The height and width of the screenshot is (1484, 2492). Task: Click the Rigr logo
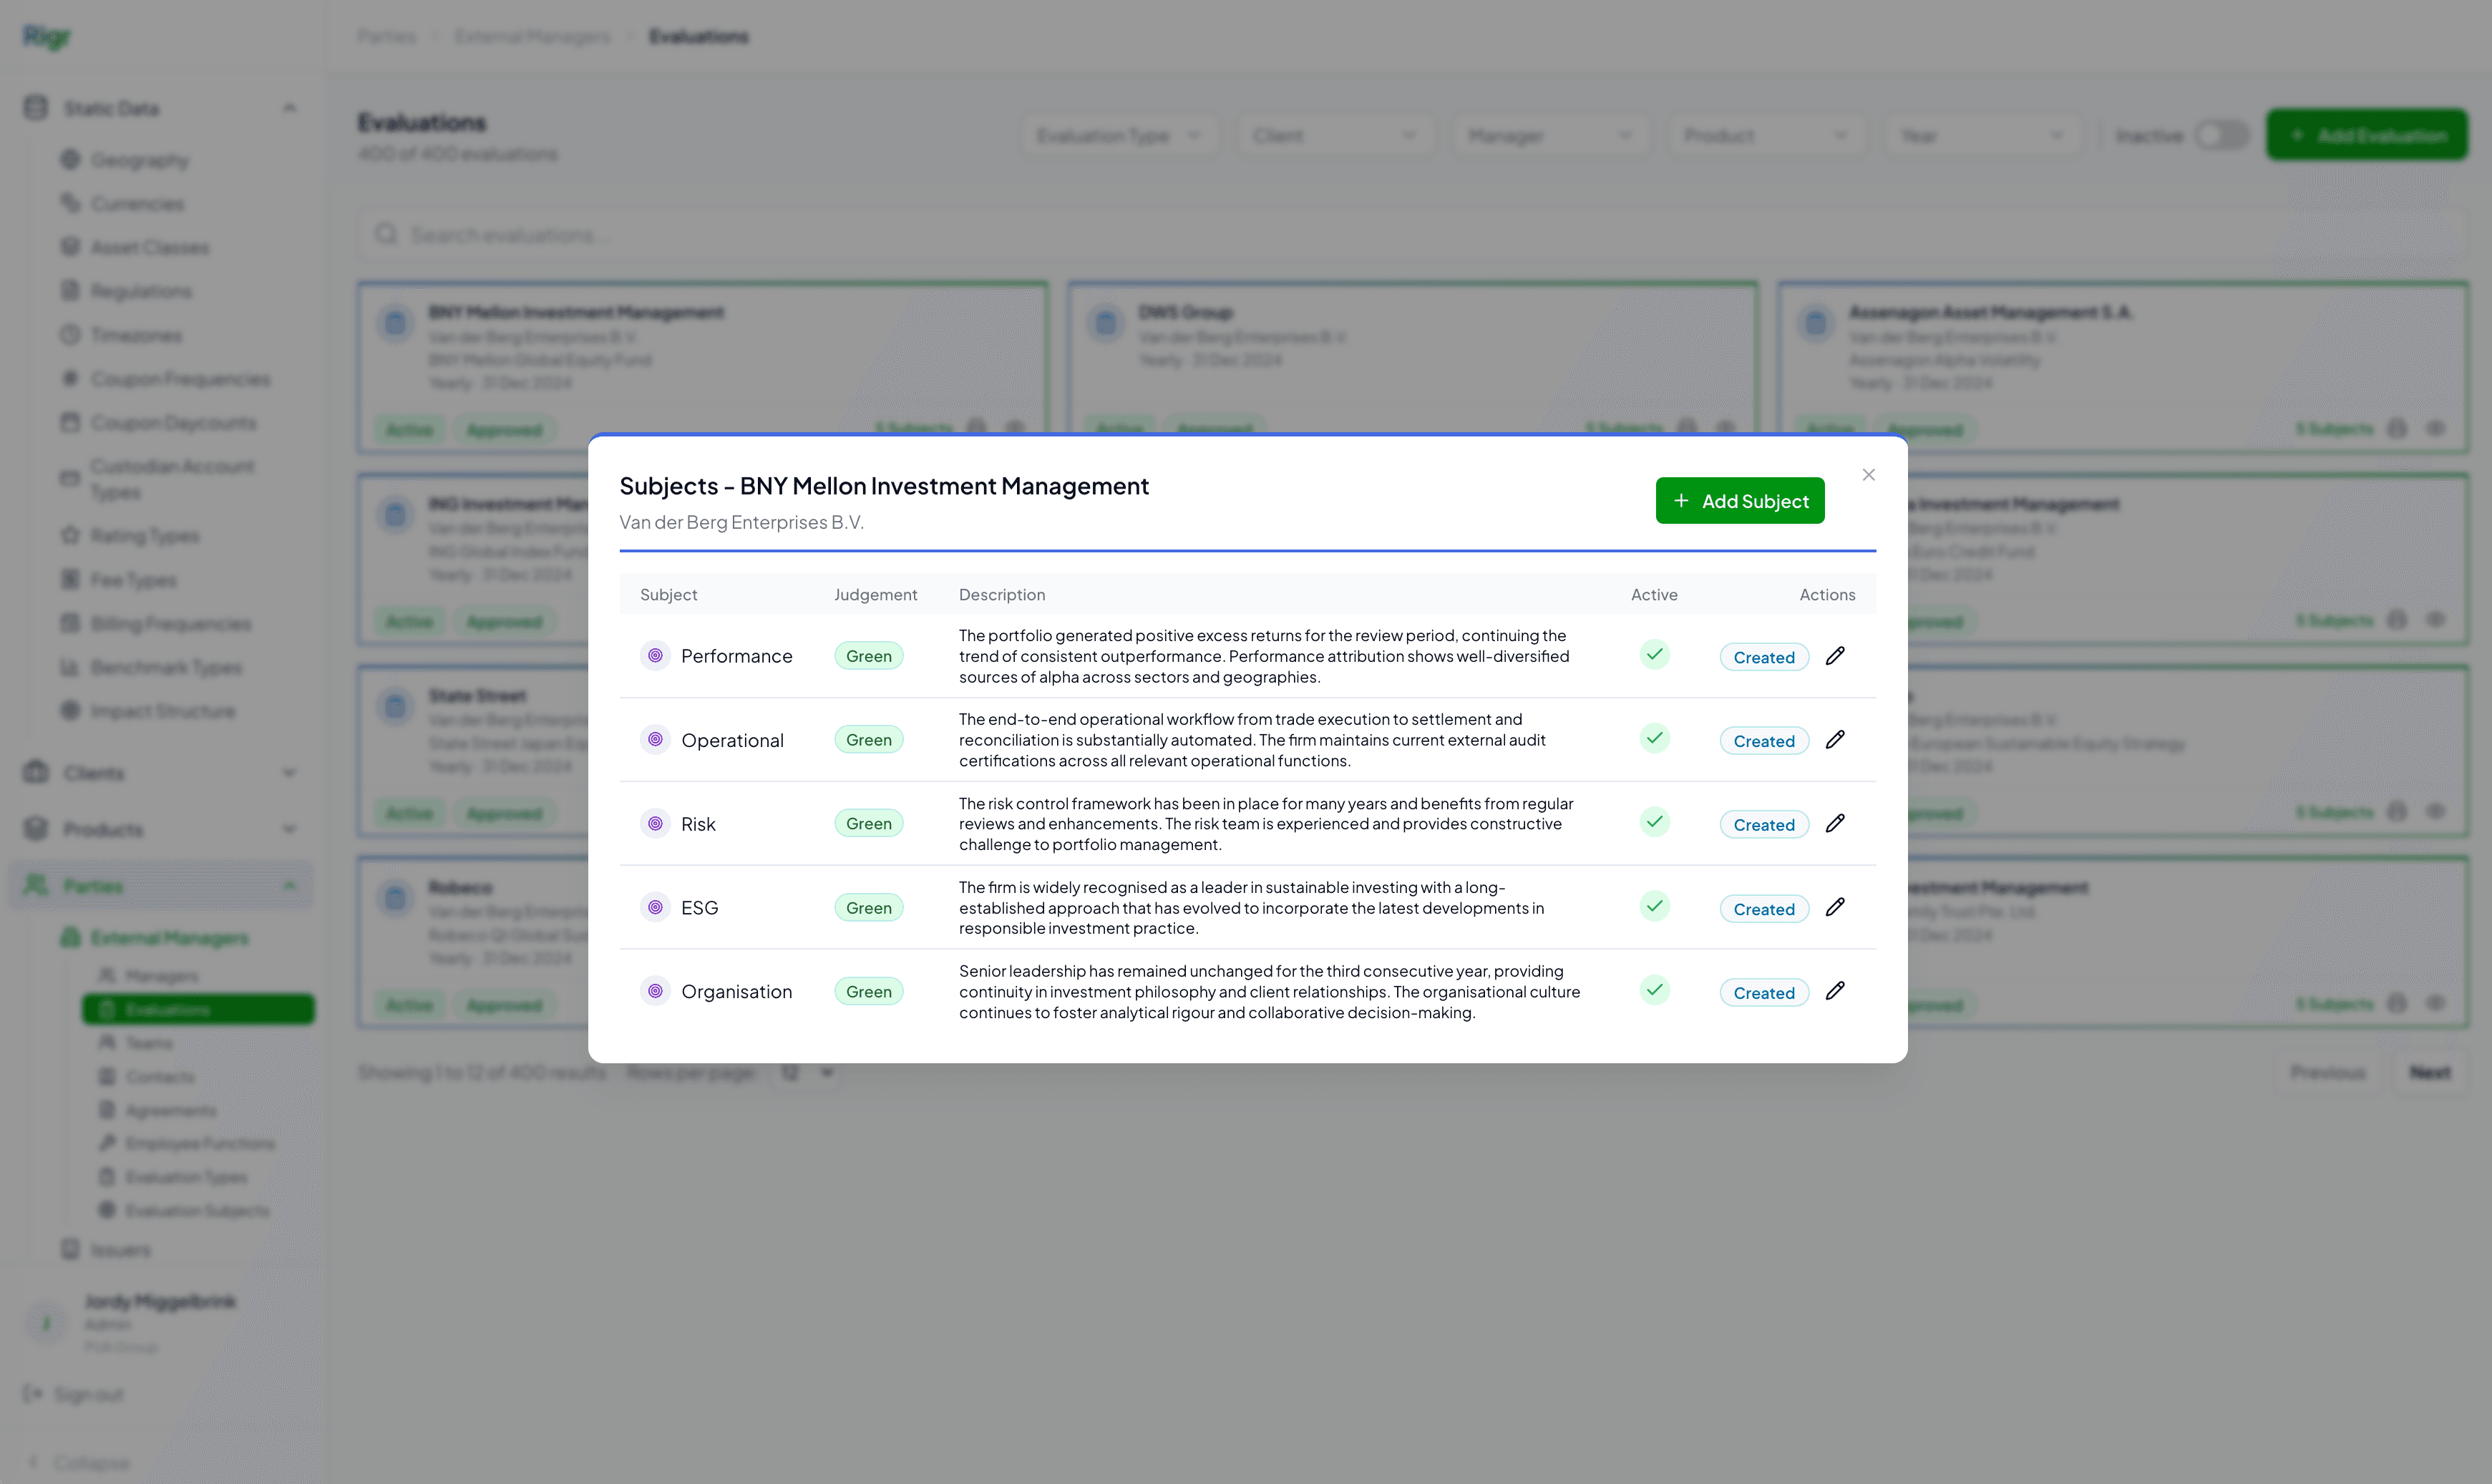point(46,37)
